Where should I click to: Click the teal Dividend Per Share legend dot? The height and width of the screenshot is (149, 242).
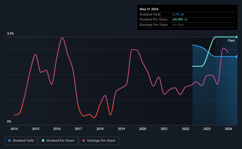[43, 140]
